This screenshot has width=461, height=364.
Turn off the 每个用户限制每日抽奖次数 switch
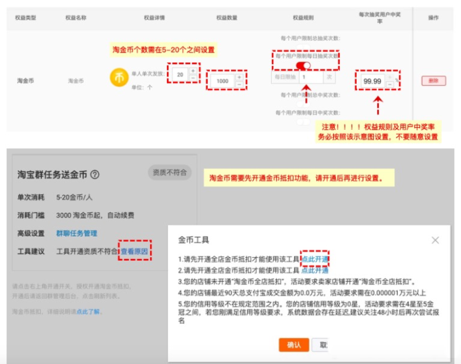tap(303, 66)
